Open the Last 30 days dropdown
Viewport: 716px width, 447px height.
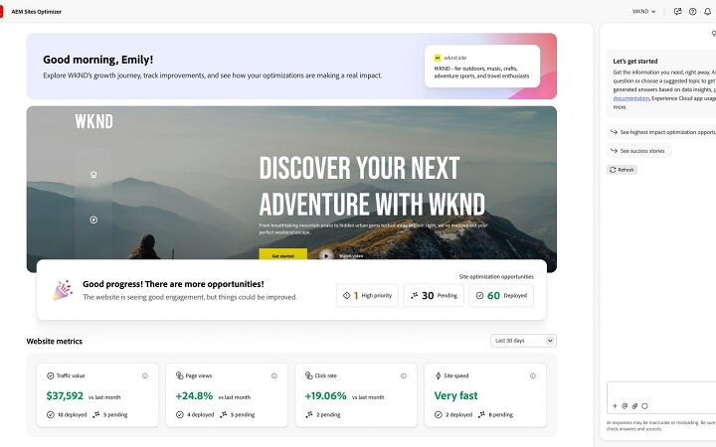click(x=523, y=341)
